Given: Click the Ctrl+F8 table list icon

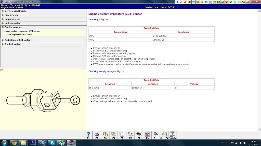Looking at the screenshot, I should [173, 134].
